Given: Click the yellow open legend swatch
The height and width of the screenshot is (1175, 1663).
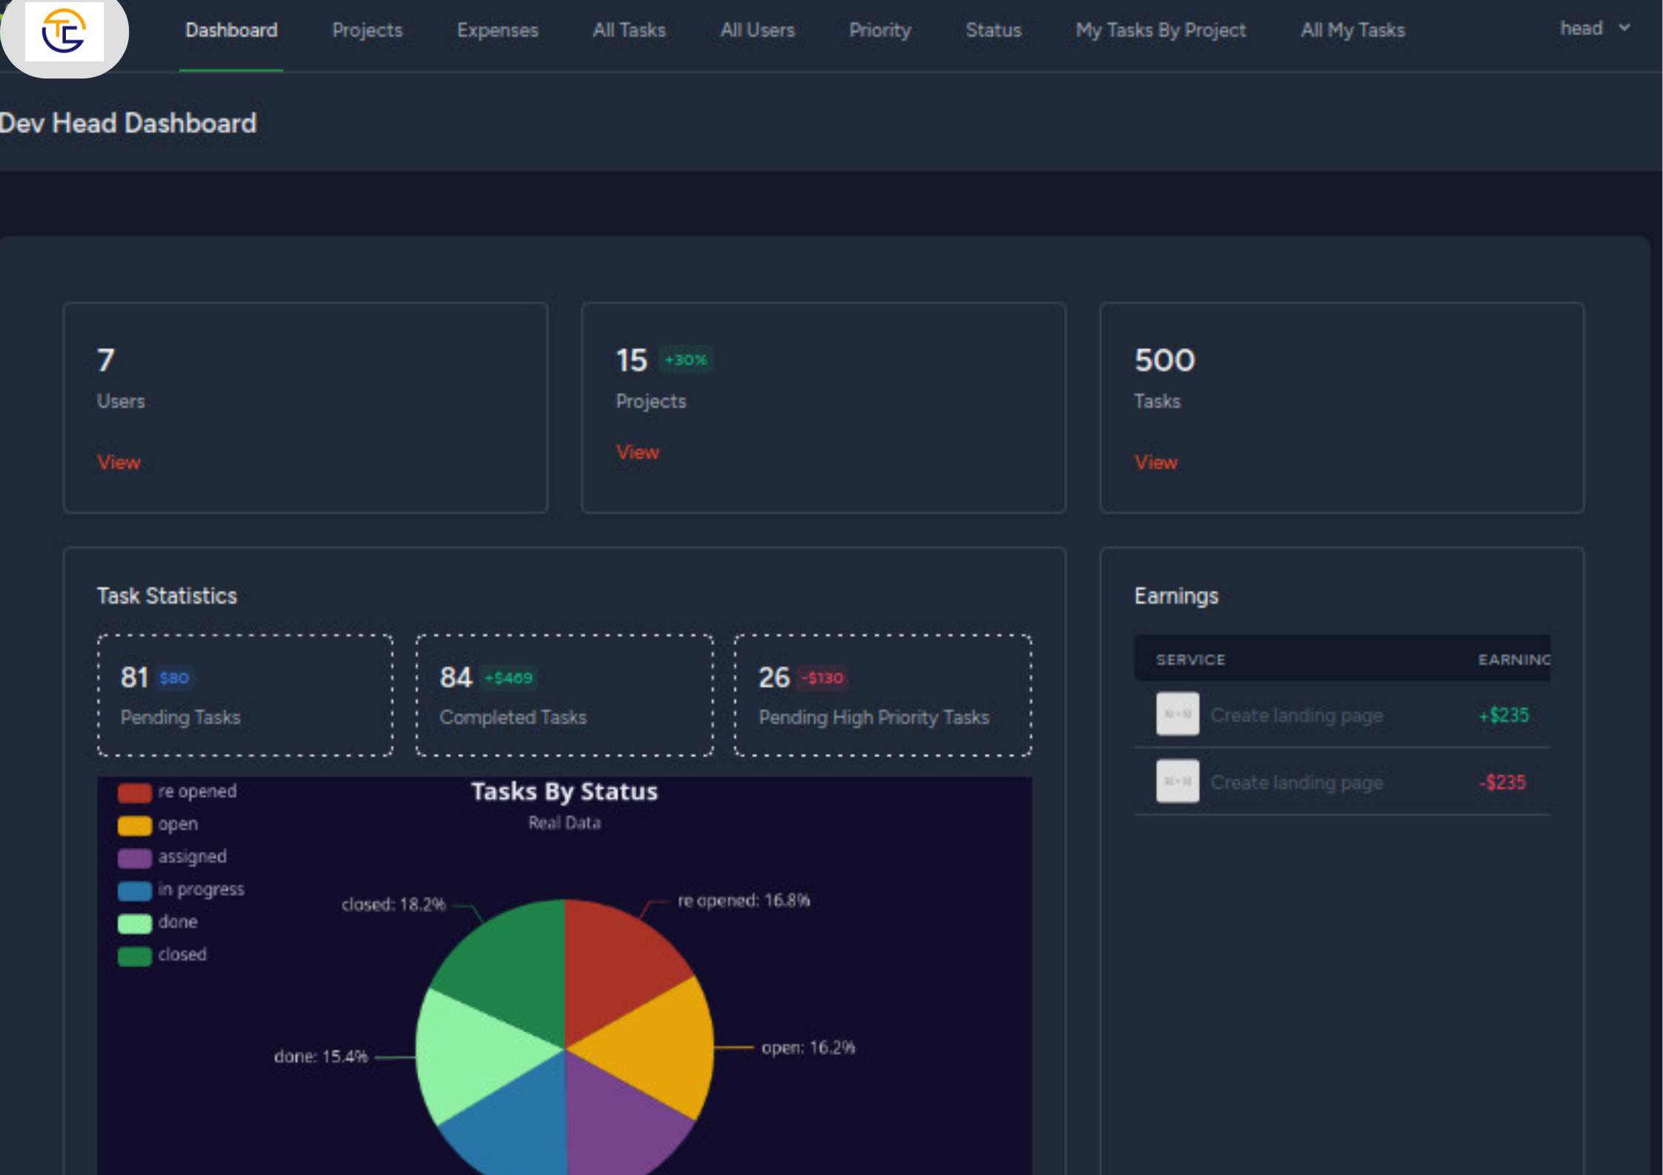Looking at the screenshot, I should tap(134, 825).
